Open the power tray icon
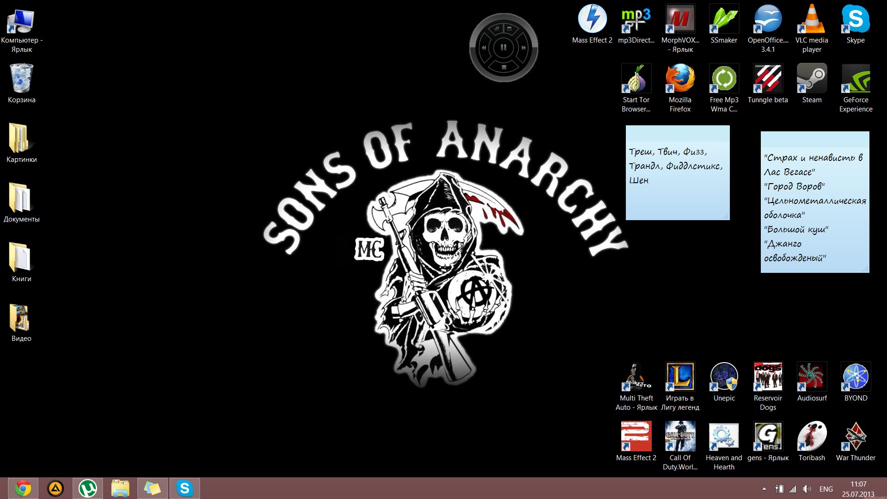This screenshot has width=887, height=499. click(779, 489)
